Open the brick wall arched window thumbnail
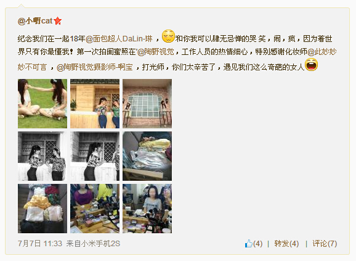The image size is (356, 261). 147,104
